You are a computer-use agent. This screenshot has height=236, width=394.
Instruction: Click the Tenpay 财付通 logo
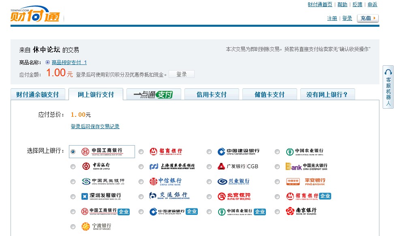[35, 14]
